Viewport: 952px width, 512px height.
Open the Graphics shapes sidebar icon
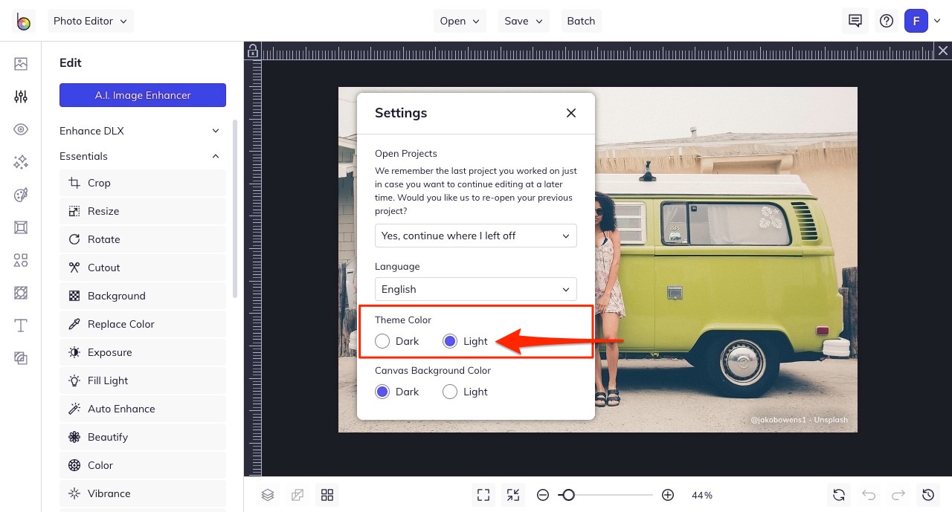[21, 260]
